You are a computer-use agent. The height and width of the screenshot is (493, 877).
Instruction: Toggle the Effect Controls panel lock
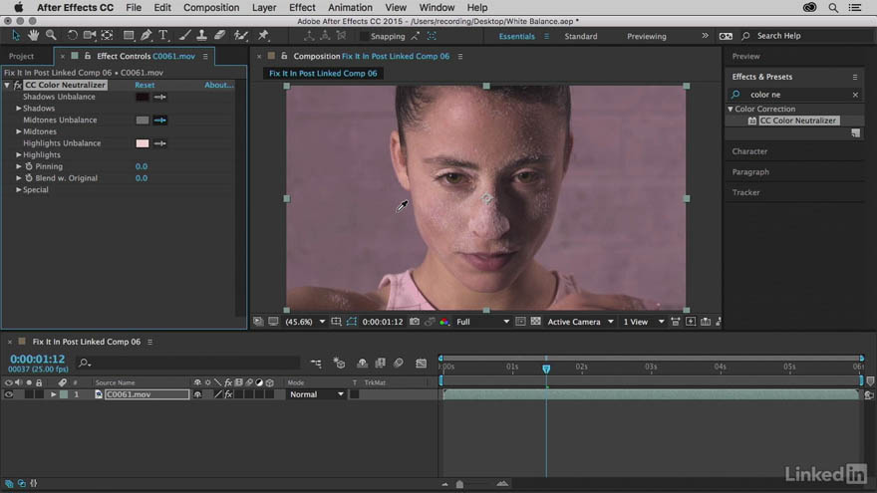click(88, 56)
